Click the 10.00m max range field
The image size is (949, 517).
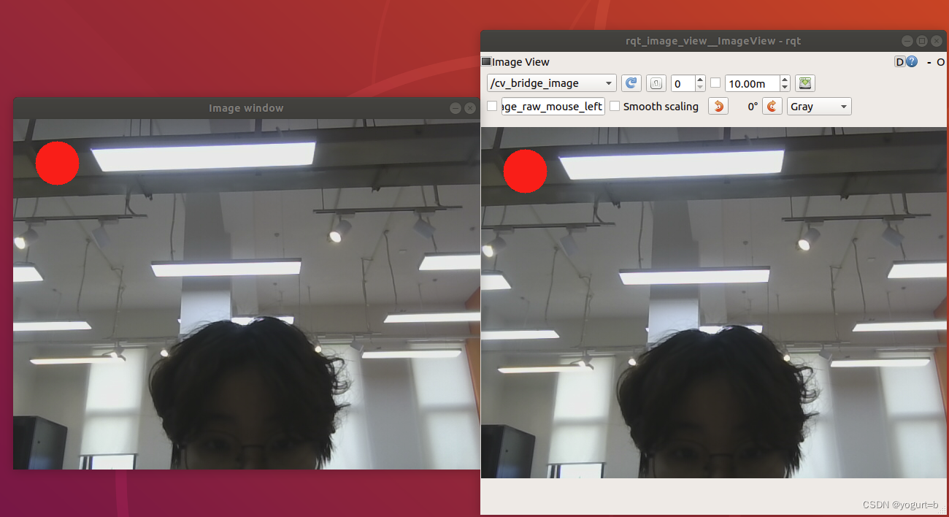pyautogui.click(x=752, y=83)
